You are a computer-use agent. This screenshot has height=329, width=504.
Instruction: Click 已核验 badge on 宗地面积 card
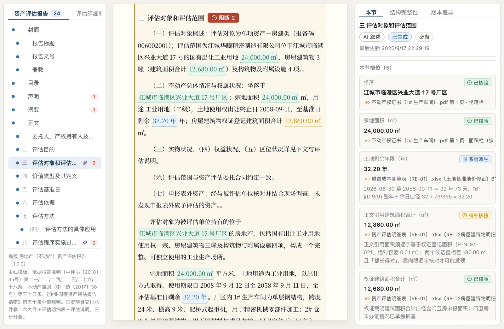pos(478,121)
